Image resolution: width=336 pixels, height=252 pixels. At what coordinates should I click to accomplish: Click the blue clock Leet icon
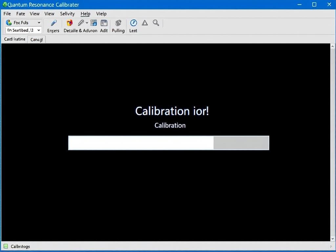[x=133, y=23]
